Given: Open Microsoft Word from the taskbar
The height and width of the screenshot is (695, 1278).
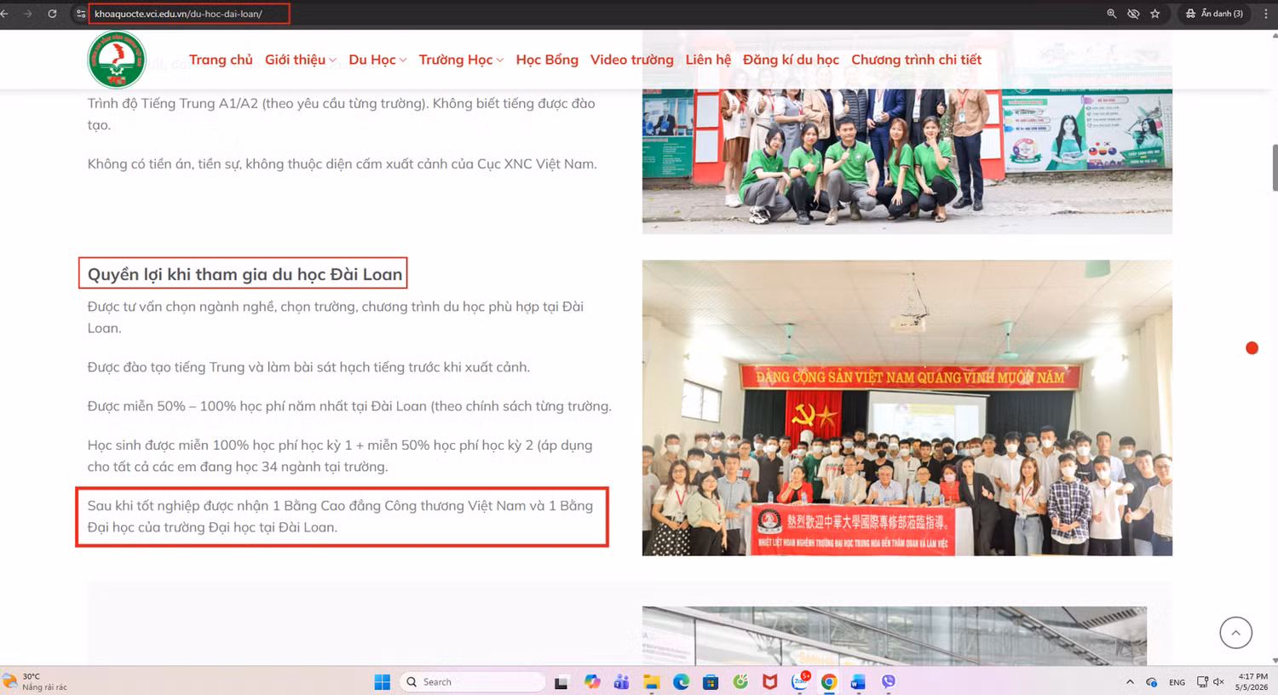Looking at the screenshot, I should [858, 681].
